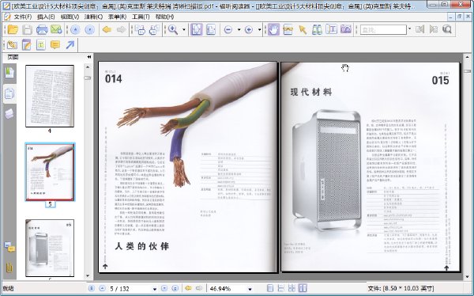Click the document vertical scrollbar thumb
The height and width of the screenshot is (296, 474).
[x=468, y=71]
